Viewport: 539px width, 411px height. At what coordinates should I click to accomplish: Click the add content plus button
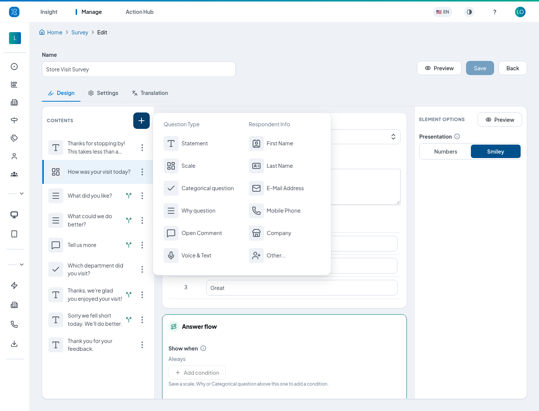(141, 121)
